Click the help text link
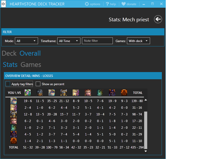 click(x=113, y=4)
